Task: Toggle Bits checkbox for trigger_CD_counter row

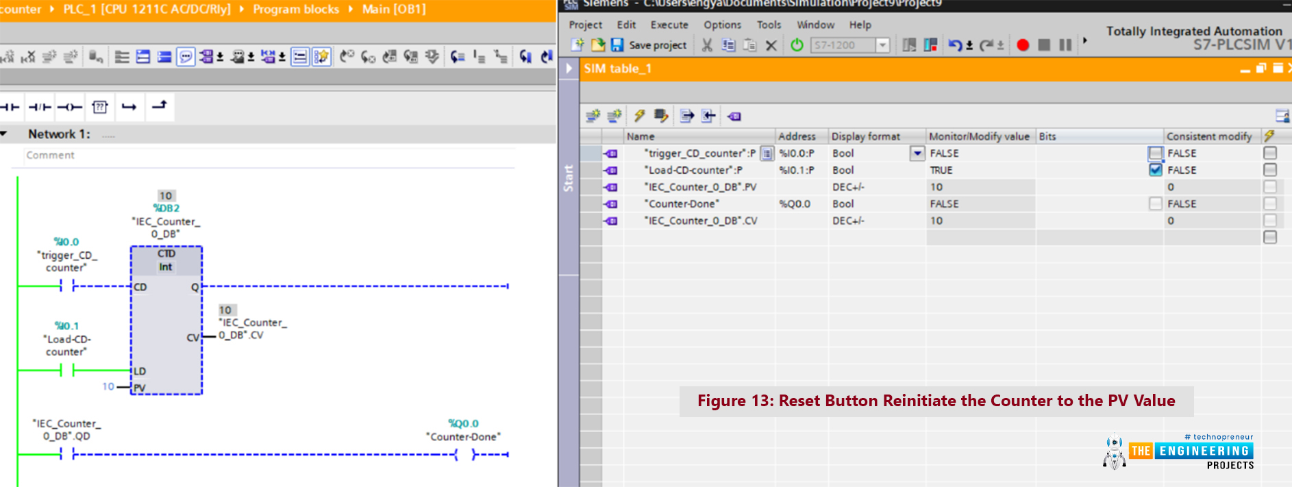Action: click(x=1156, y=153)
